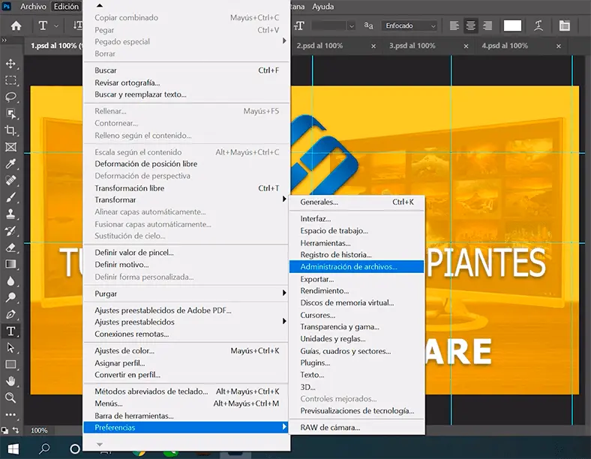
Task: Choose Interfaz in preferences submenu
Action: (x=356, y=218)
